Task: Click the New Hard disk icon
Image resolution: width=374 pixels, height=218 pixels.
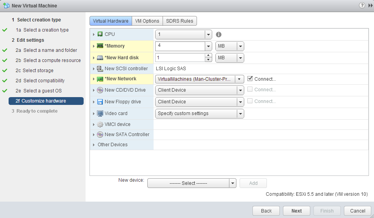Action: click(100, 58)
